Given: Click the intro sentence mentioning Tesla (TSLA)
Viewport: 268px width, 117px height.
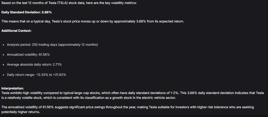Looking at the screenshot, I should 69,3.
